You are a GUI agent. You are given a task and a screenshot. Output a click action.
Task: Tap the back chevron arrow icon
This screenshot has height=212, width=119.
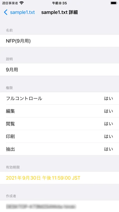pyautogui.click(x=6, y=12)
